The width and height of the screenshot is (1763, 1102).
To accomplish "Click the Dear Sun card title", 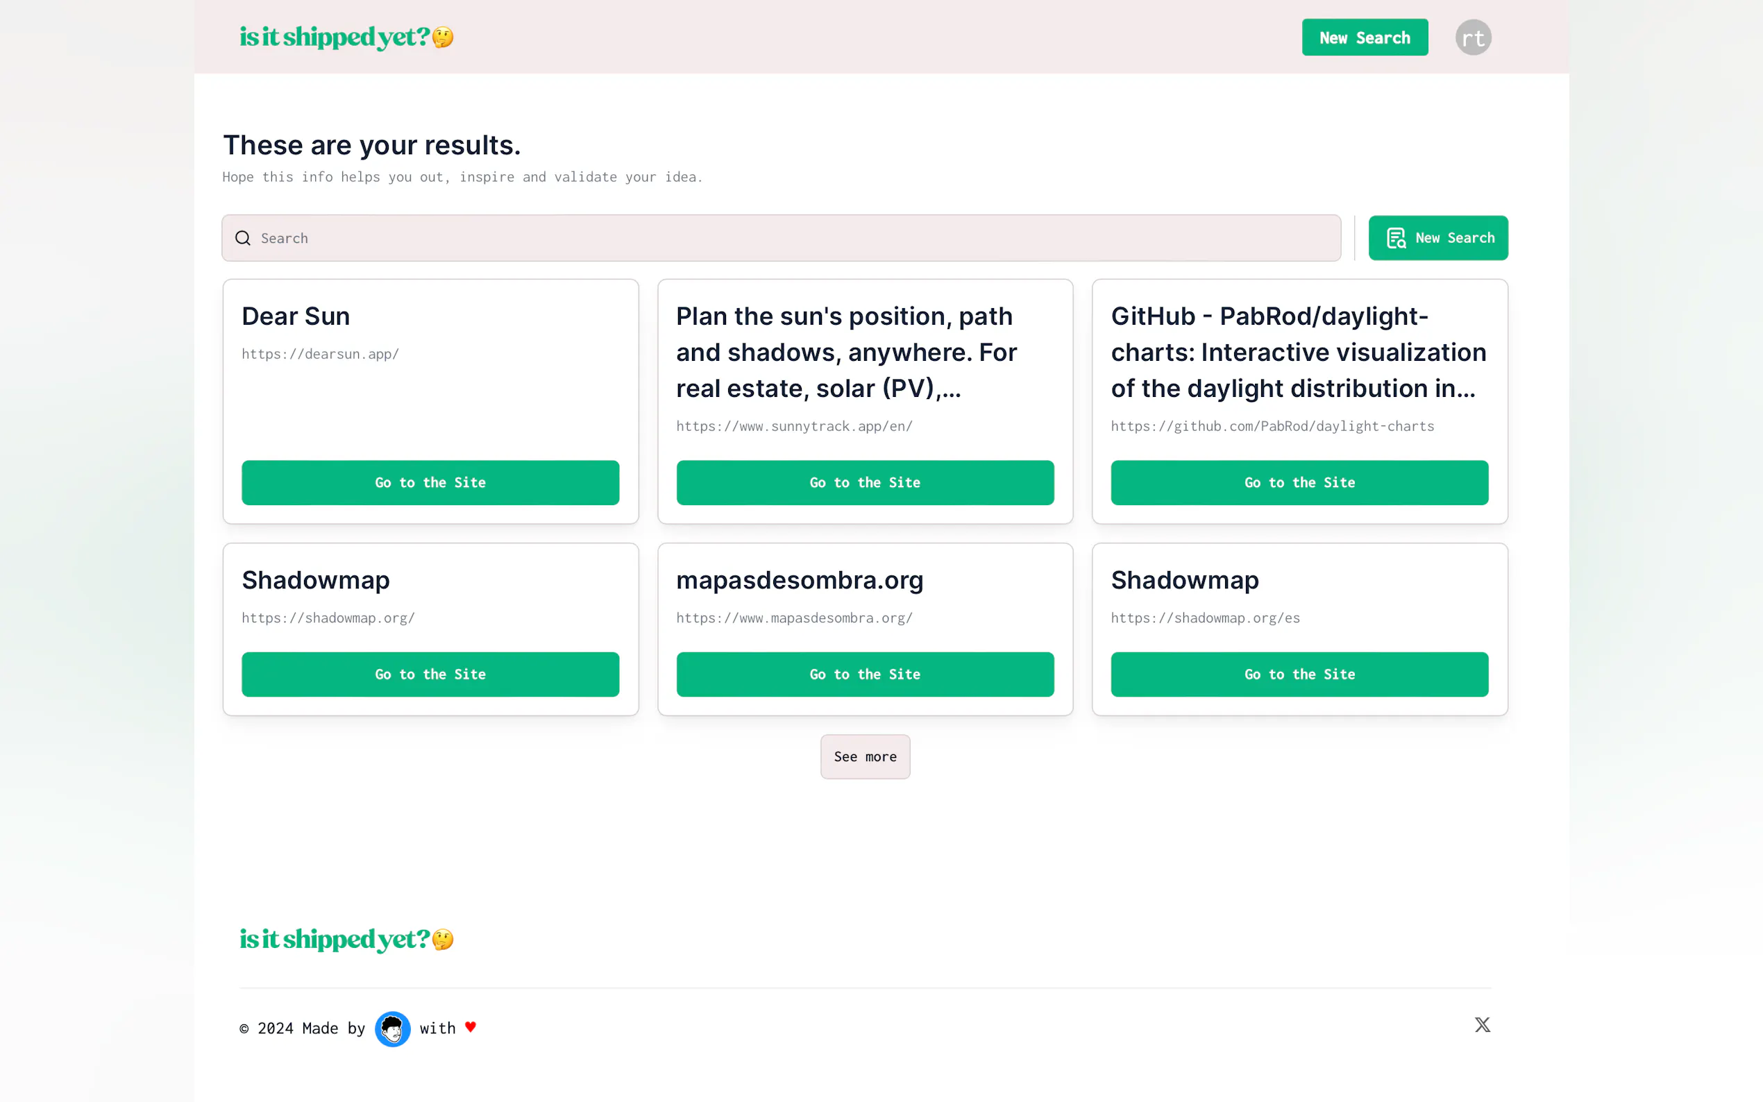I will (296, 316).
